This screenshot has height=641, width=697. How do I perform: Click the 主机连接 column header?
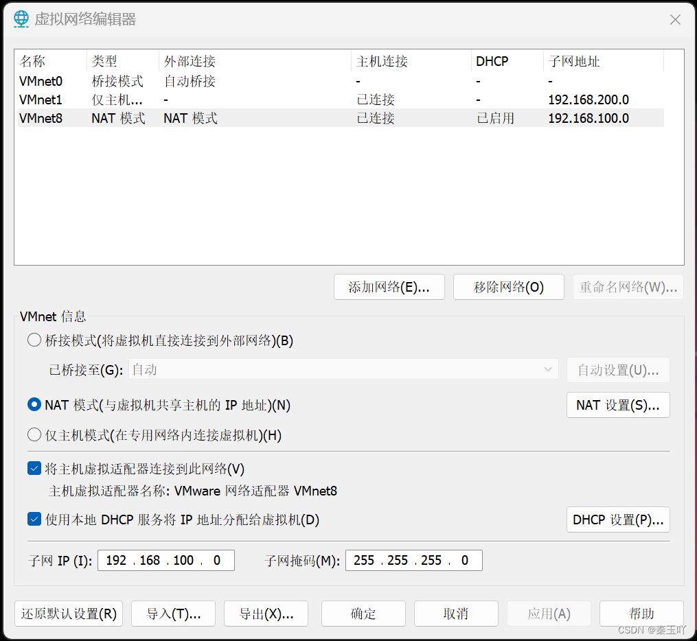[411, 61]
